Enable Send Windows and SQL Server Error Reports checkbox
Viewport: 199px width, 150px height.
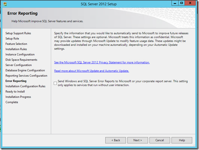55,83
